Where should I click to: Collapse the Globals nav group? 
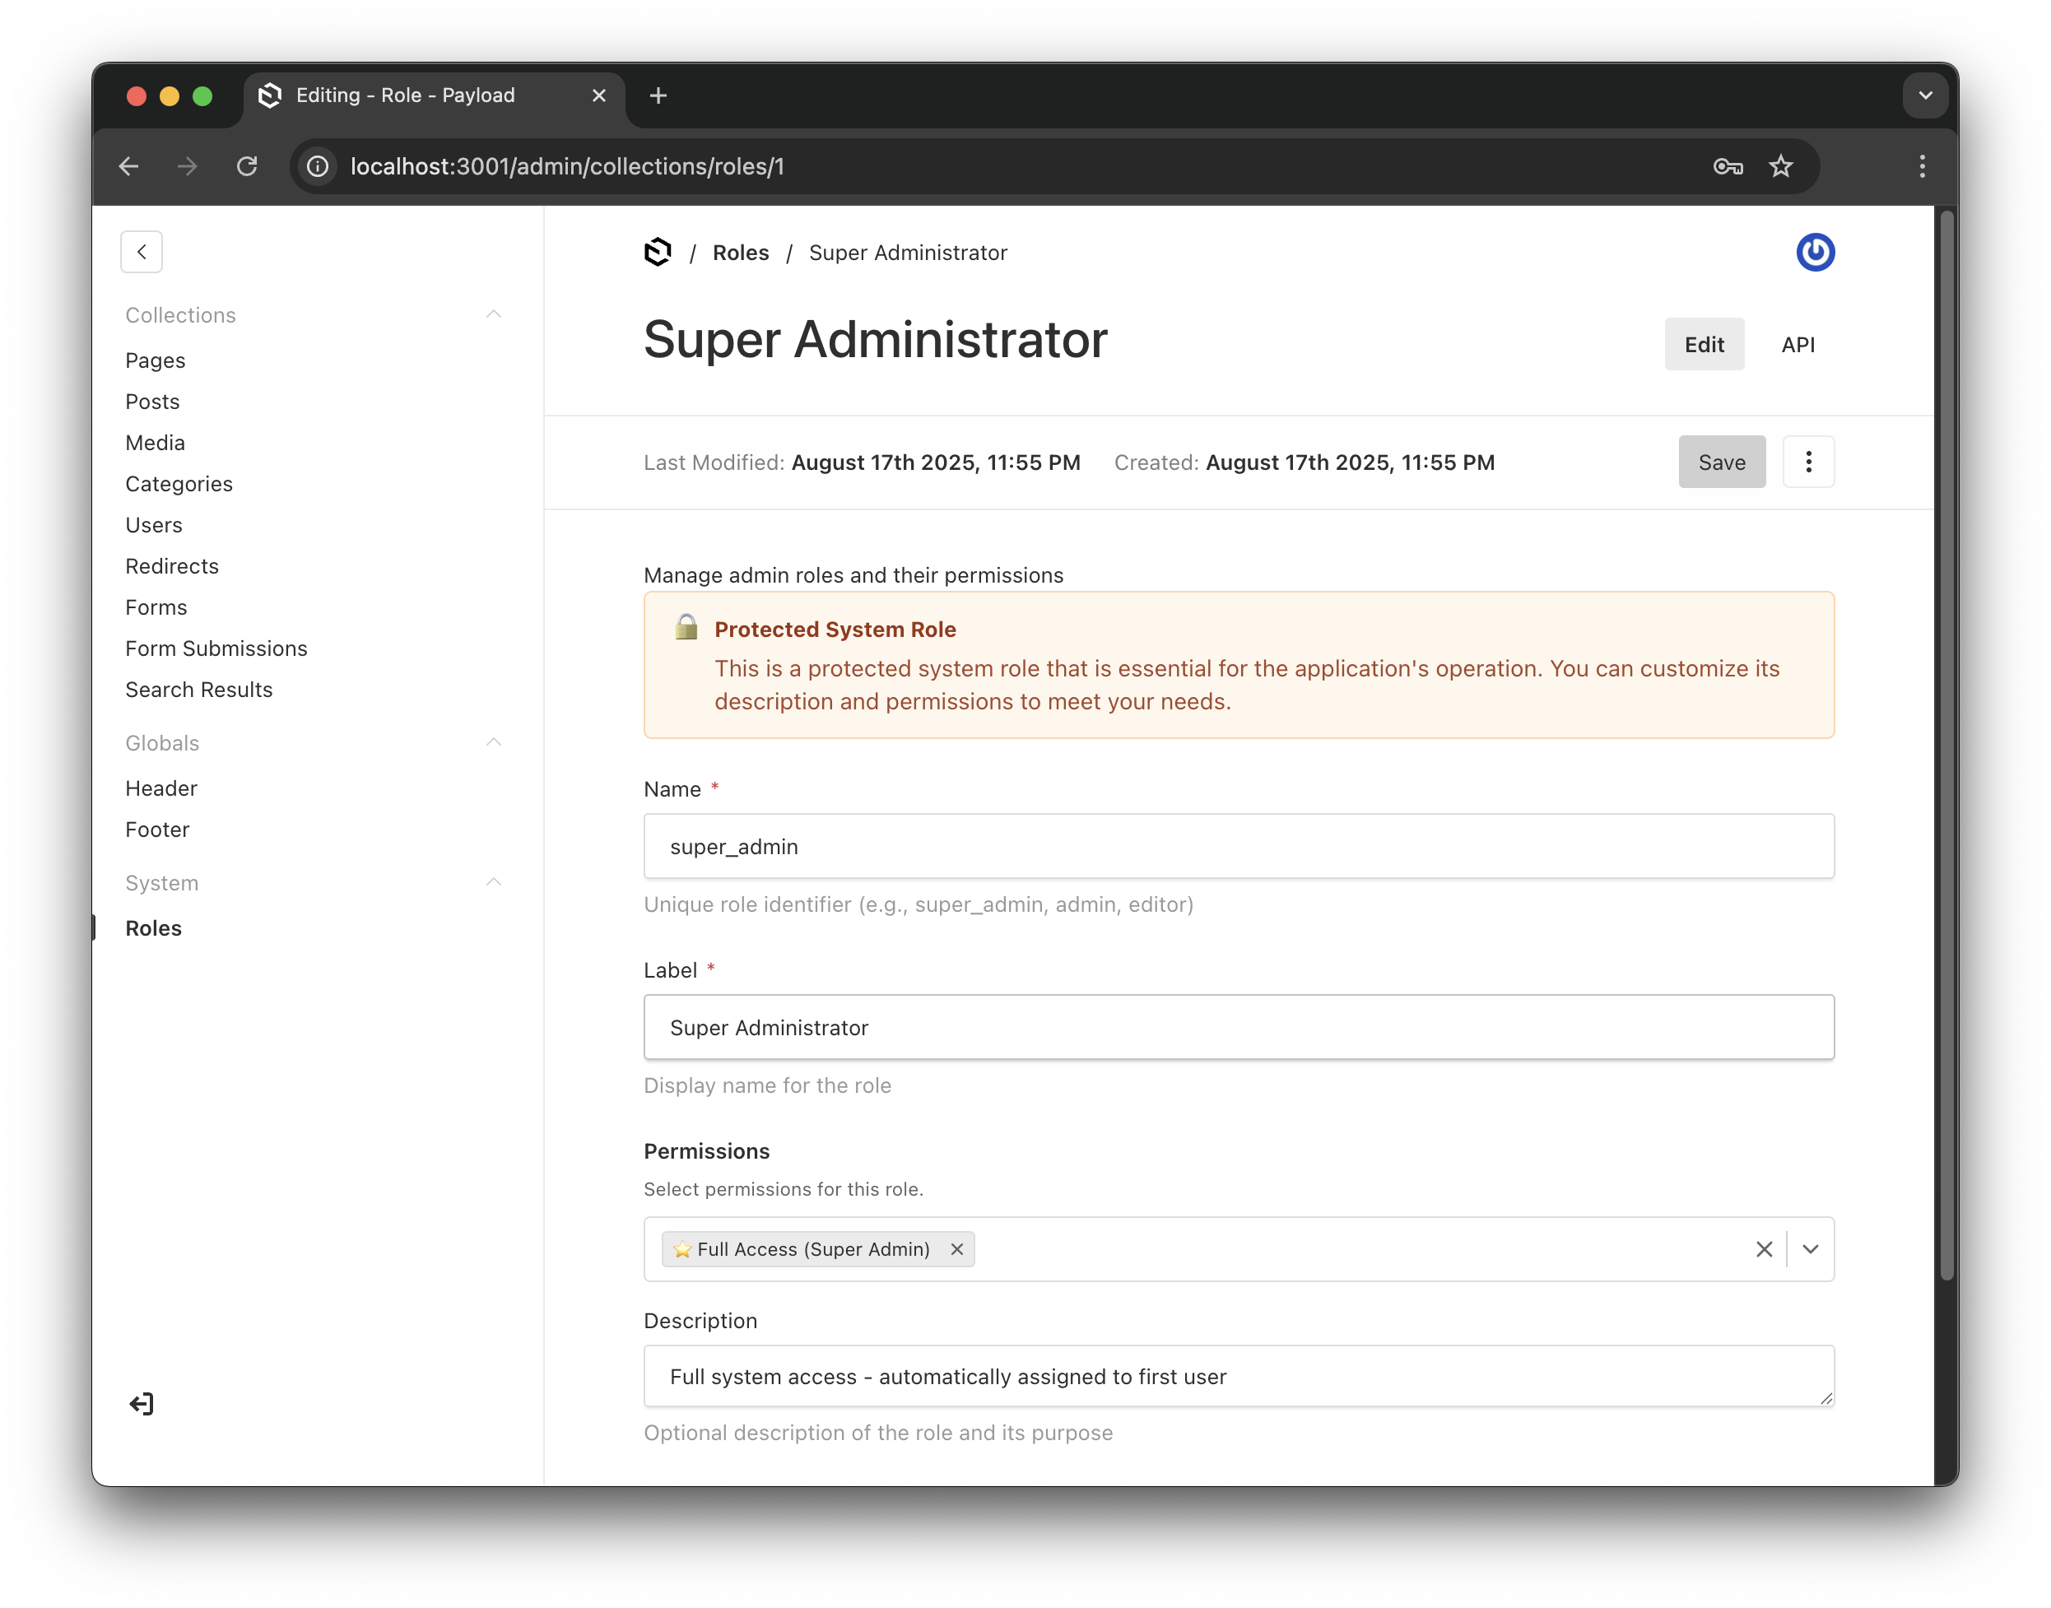pyautogui.click(x=494, y=743)
